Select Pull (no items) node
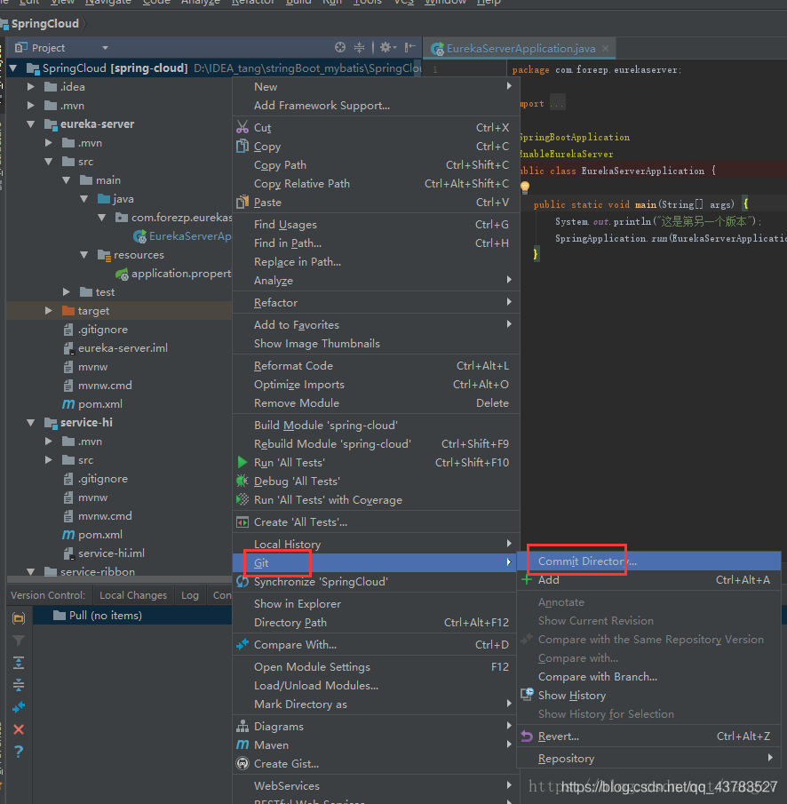 (x=98, y=616)
